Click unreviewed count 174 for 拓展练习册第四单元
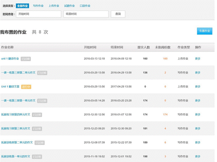Viewport: 217px width, 162px height. [165, 114]
